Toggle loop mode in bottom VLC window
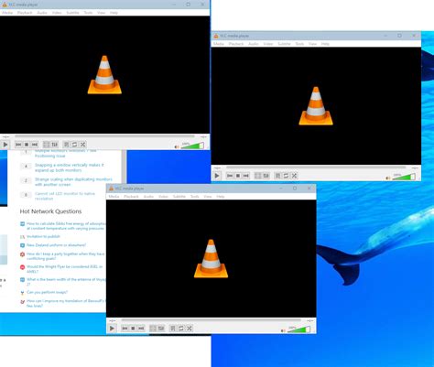Image resolution: width=434 pixels, height=367 pixels. (181, 329)
